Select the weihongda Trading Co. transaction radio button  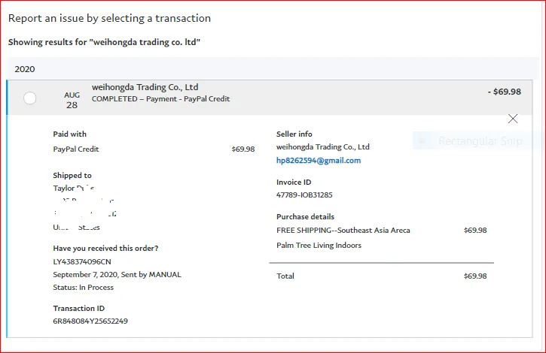(x=29, y=98)
